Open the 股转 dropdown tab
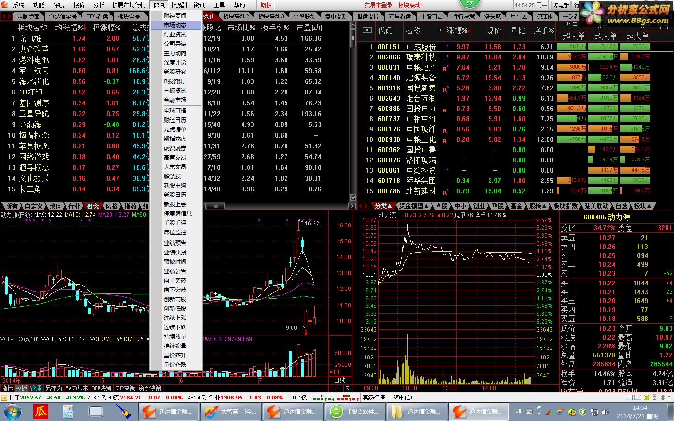The height and width of the screenshot is (421, 674). coord(538,206)
